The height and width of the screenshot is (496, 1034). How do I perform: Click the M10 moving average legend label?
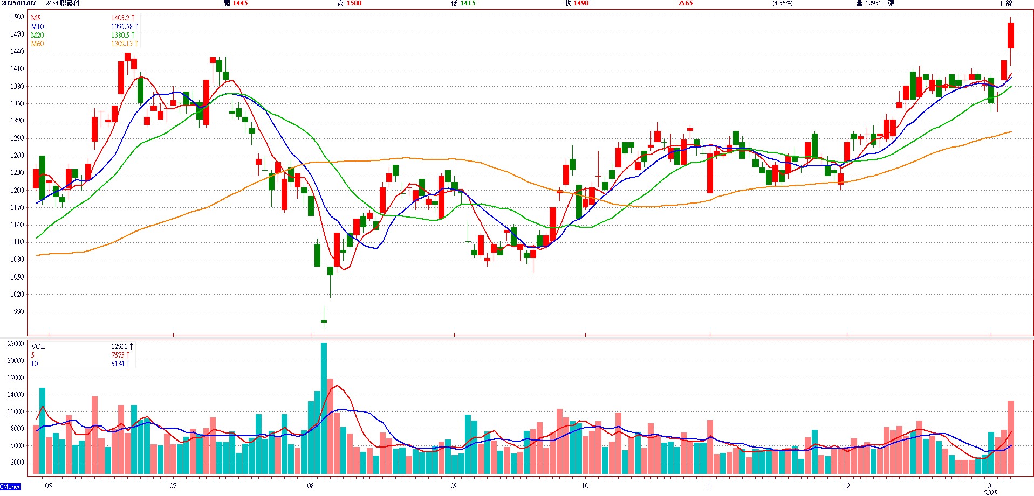tap(37, 26)
